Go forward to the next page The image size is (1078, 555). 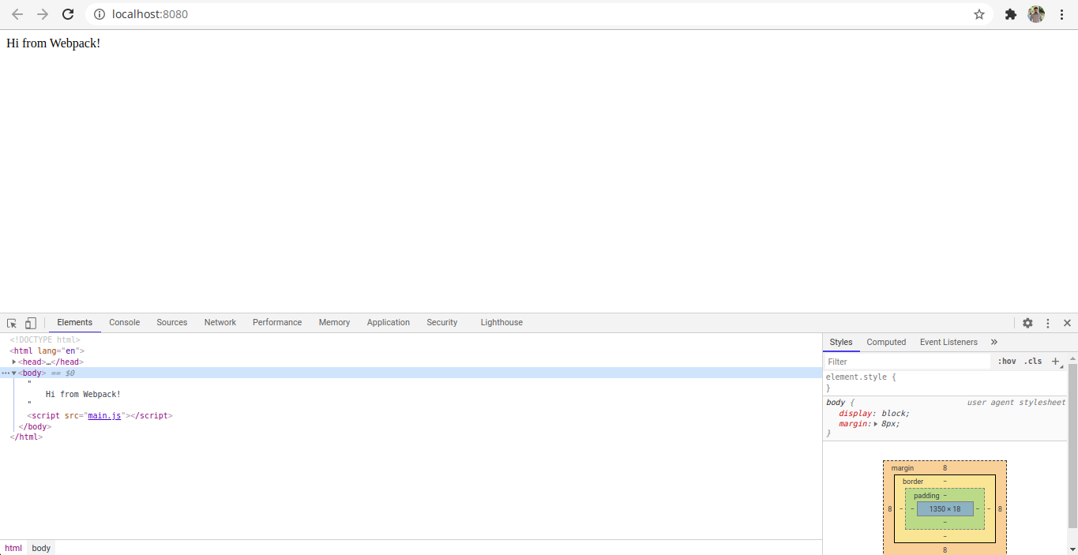[43, 14]
